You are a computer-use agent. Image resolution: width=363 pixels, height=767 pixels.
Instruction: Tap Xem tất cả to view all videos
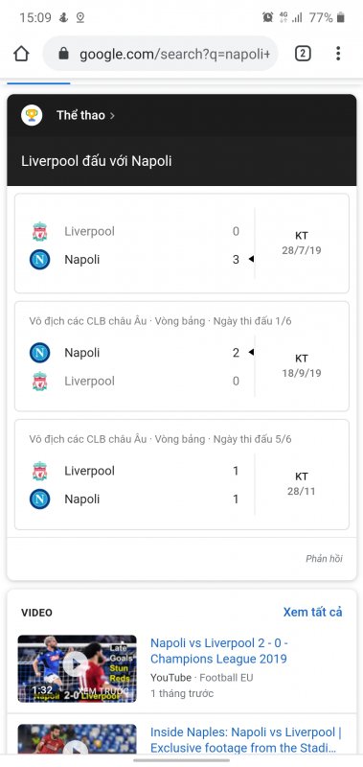(x=312, y=612)
